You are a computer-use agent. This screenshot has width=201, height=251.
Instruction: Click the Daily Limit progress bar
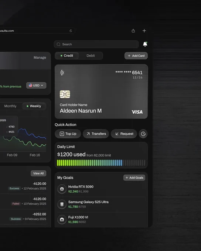(x=101, y=163)
